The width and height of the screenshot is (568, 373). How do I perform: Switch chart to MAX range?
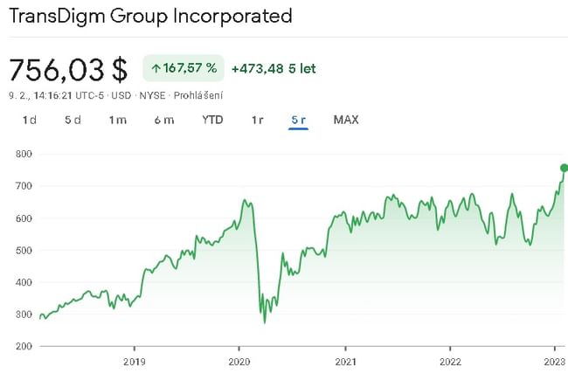[346, 120]
